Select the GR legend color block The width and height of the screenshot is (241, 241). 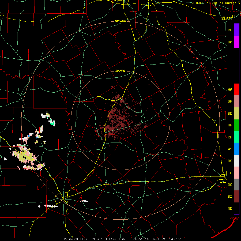click(236, 101)
